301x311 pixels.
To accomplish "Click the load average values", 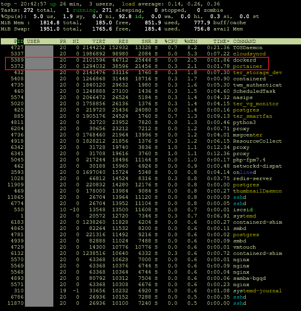I will pos(194,4).
